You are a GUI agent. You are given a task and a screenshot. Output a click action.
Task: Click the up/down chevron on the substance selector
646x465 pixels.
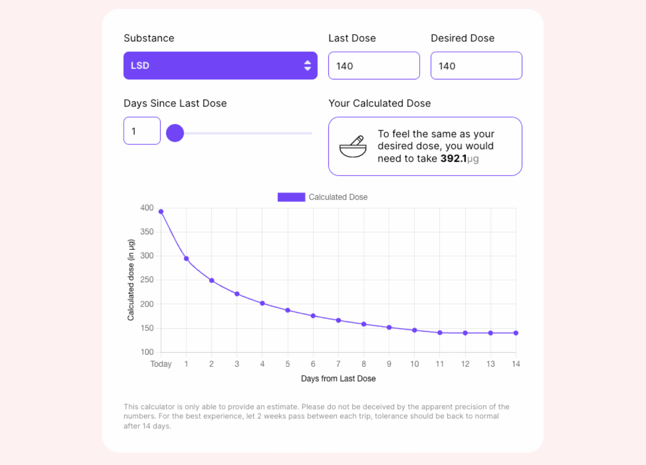(308, 65)
